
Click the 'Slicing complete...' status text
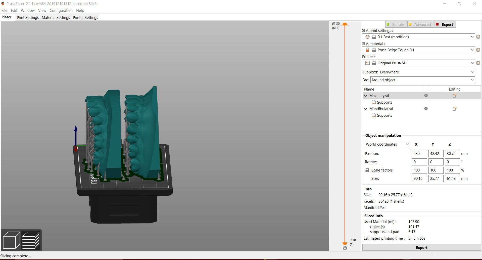pos(16,256)
